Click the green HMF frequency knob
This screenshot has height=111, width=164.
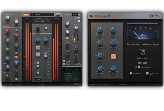(16, 45)
